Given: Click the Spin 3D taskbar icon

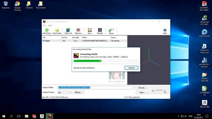Looking at the screenshot, I should (49, 116).
